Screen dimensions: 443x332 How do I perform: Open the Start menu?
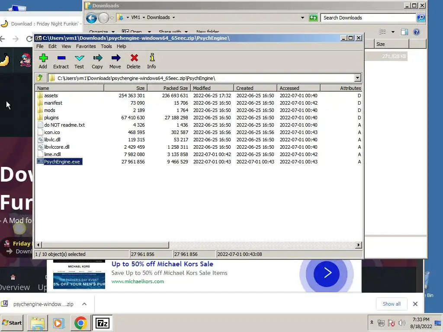tap(12, 322)
